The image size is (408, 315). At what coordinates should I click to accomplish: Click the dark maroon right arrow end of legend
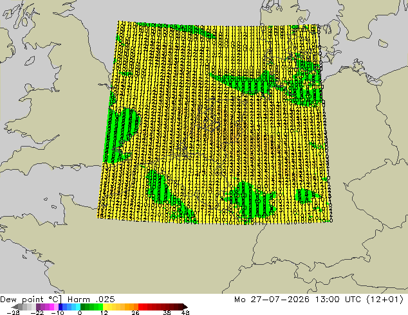[185, 307]
